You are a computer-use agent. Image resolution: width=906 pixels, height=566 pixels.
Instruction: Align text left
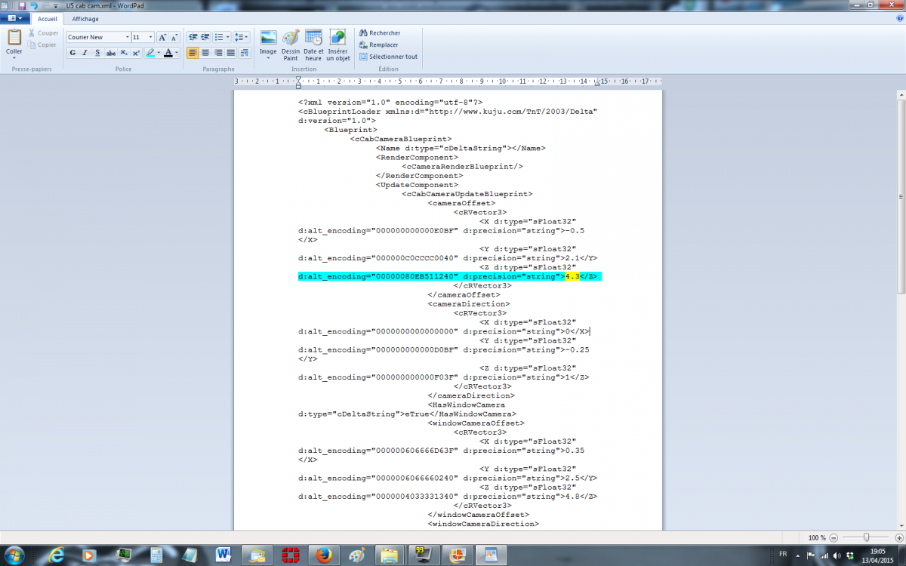point(193,53)
